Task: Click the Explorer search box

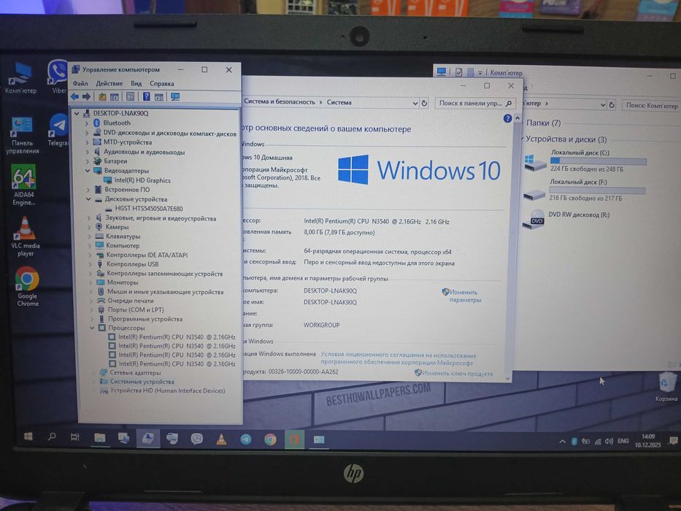Action: (652, 106)
